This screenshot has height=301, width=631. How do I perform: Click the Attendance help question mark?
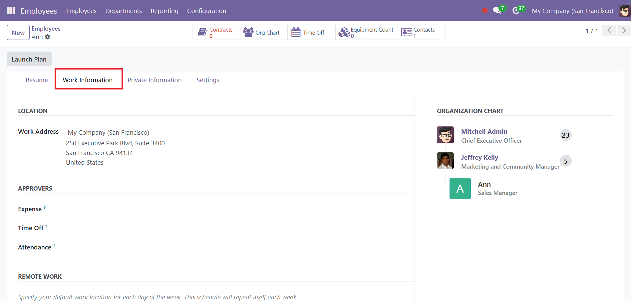click(54, 245)
